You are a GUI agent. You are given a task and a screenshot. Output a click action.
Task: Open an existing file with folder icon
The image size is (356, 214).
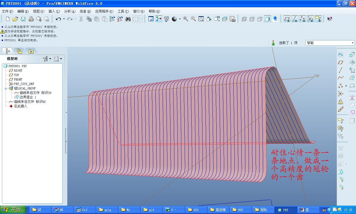15,19
